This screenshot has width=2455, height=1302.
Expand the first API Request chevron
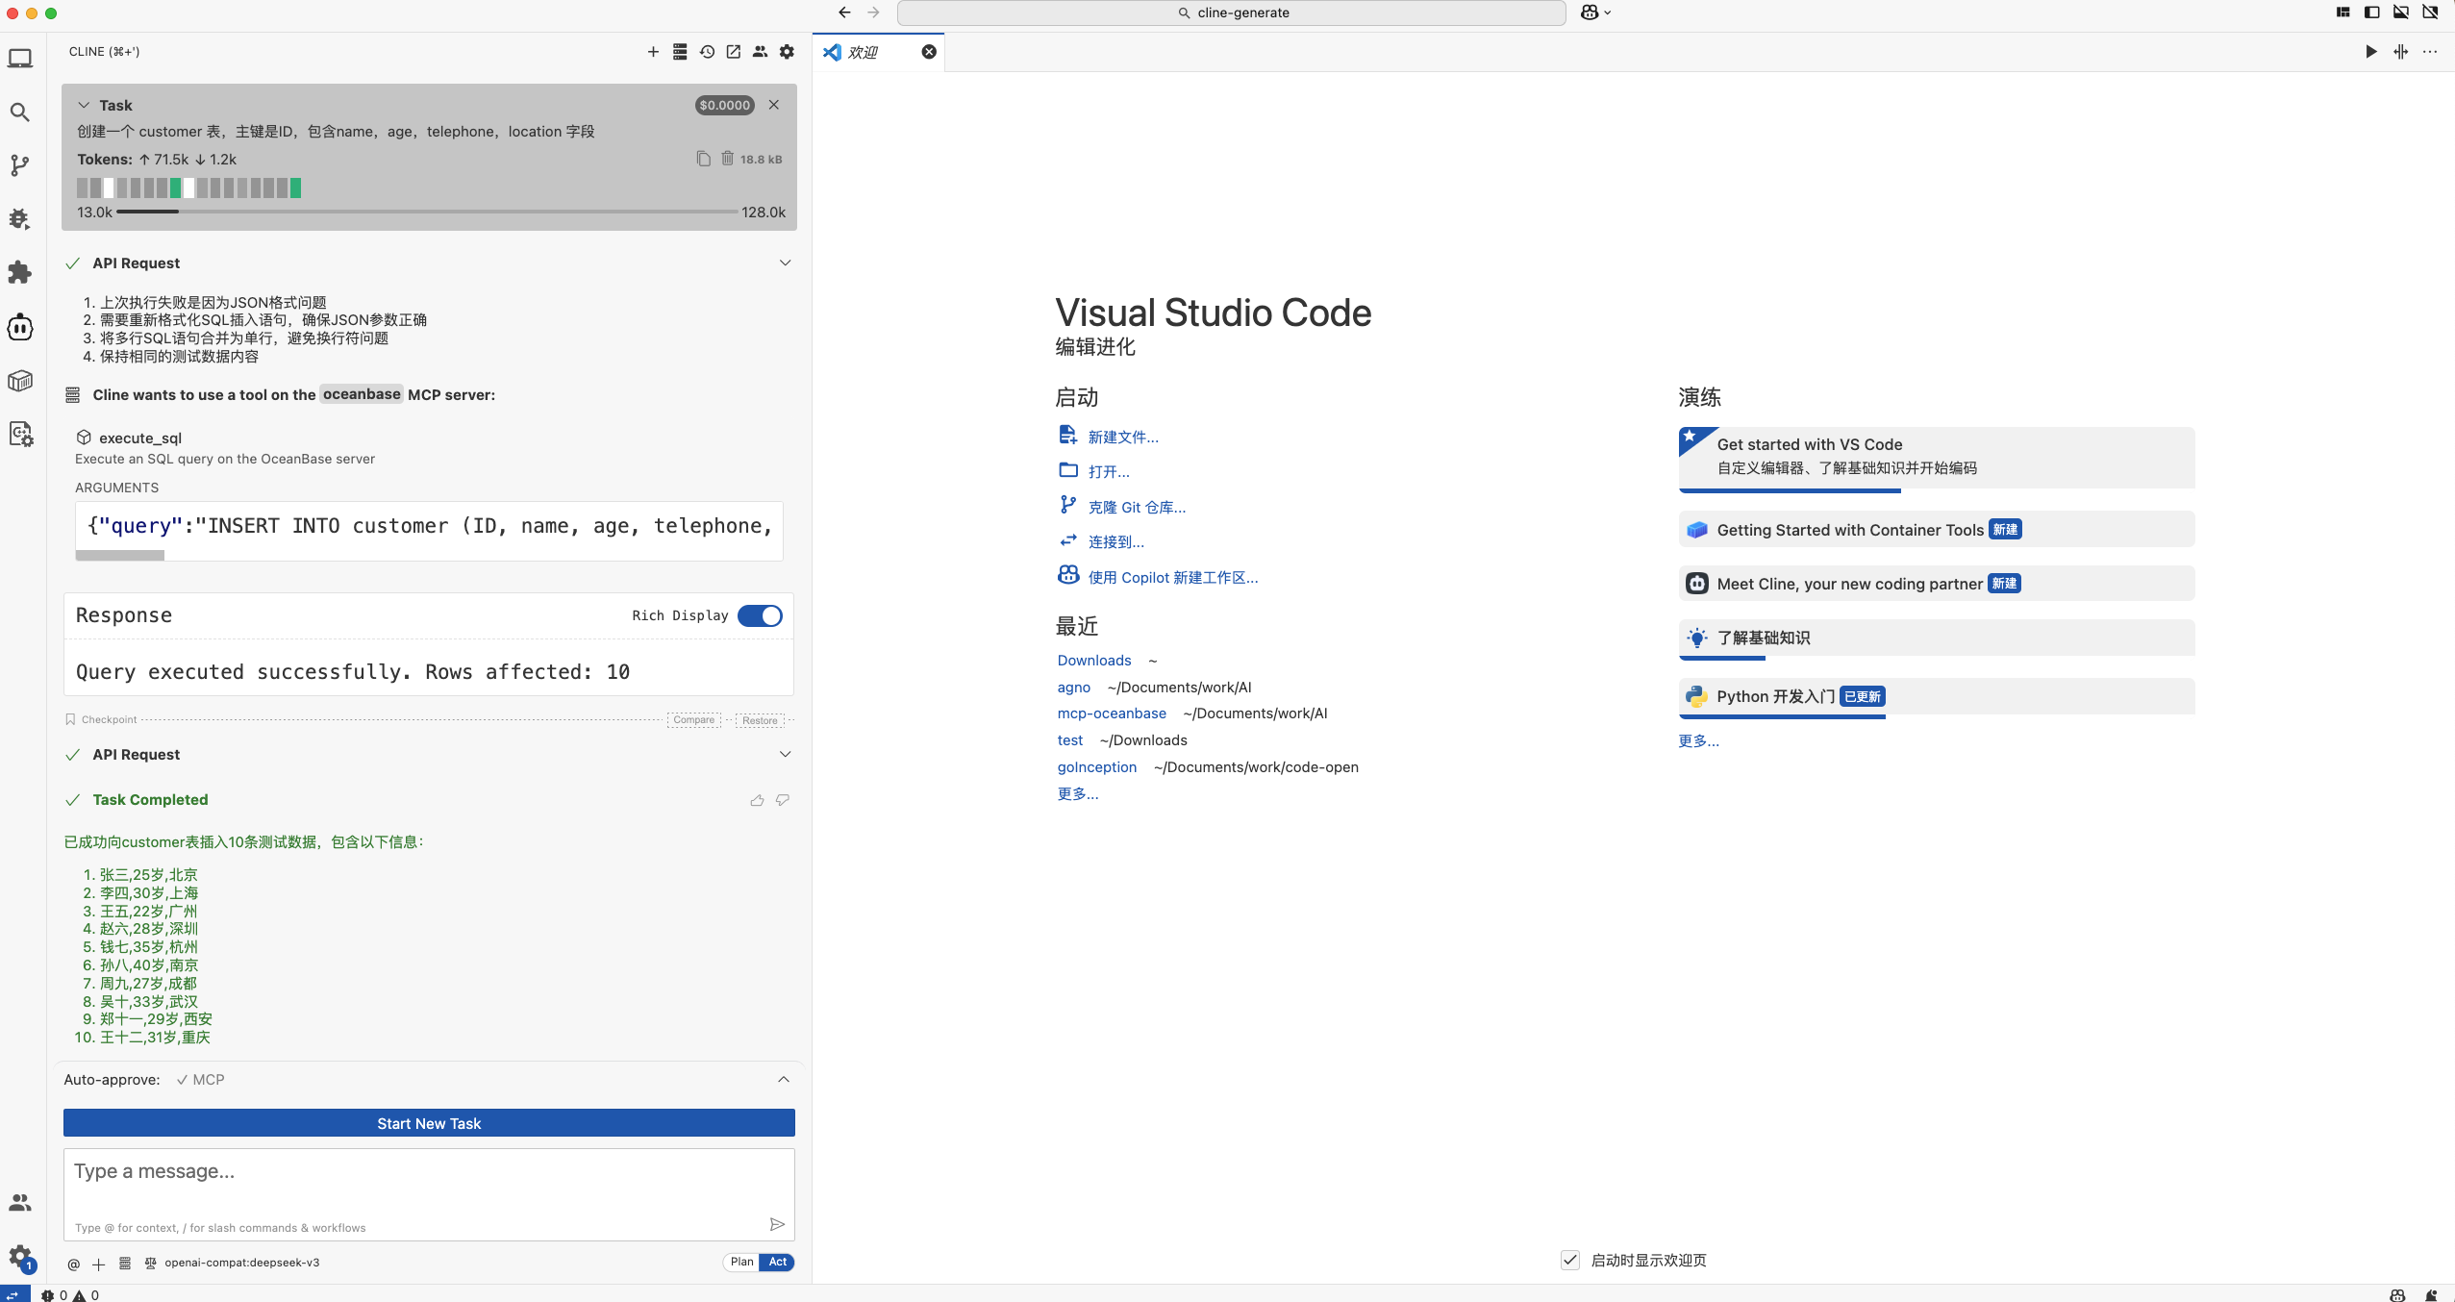point(785,263)
